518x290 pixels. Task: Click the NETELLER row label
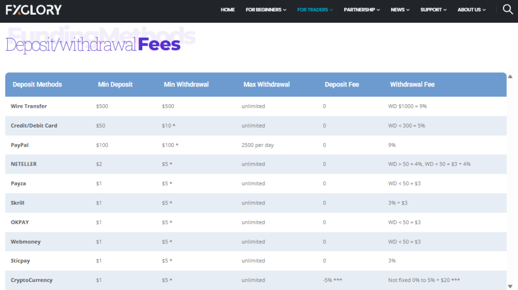pos(24,164)
